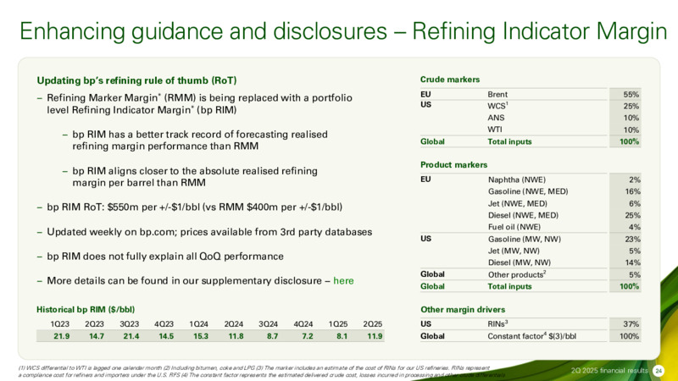Click the 4Q23 value 14.5

click(166, 336)
